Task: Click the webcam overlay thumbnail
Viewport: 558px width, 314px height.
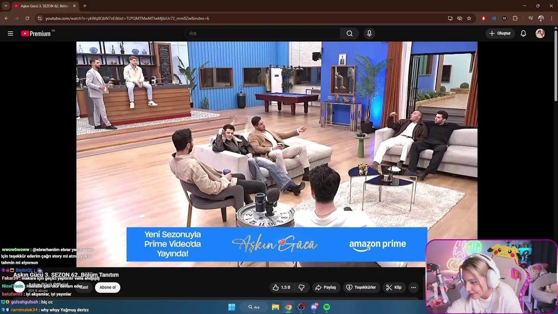Action: coord(492,276)
